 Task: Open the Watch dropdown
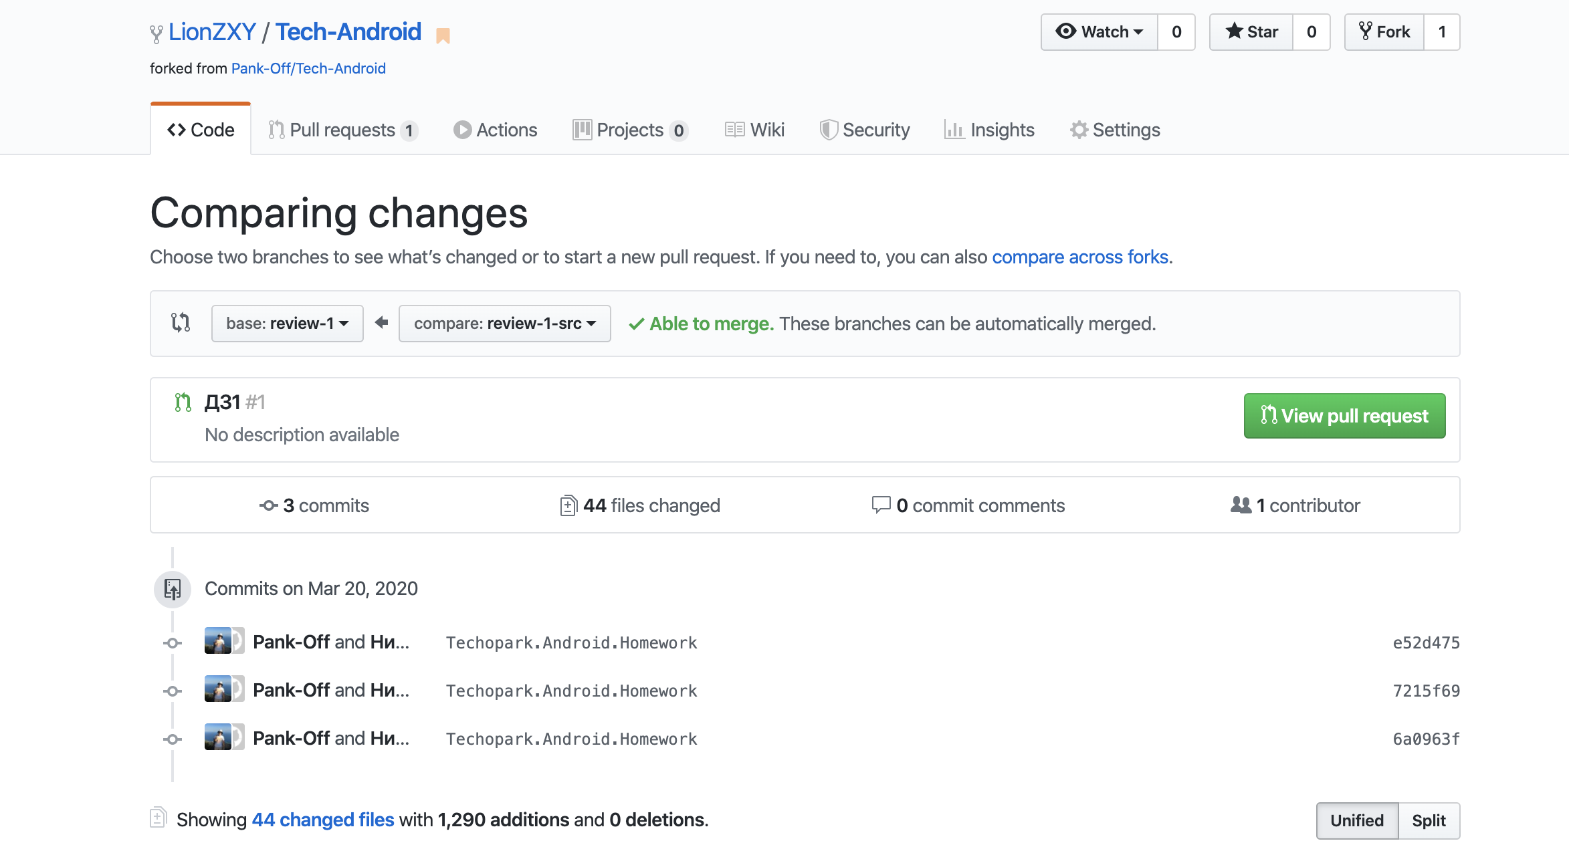(x=1100, y=32)
